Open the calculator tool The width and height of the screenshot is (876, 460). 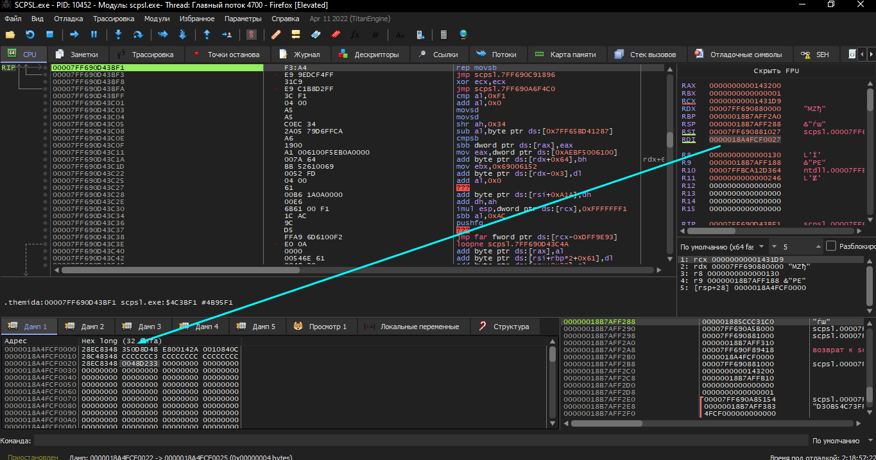point(443,34)
